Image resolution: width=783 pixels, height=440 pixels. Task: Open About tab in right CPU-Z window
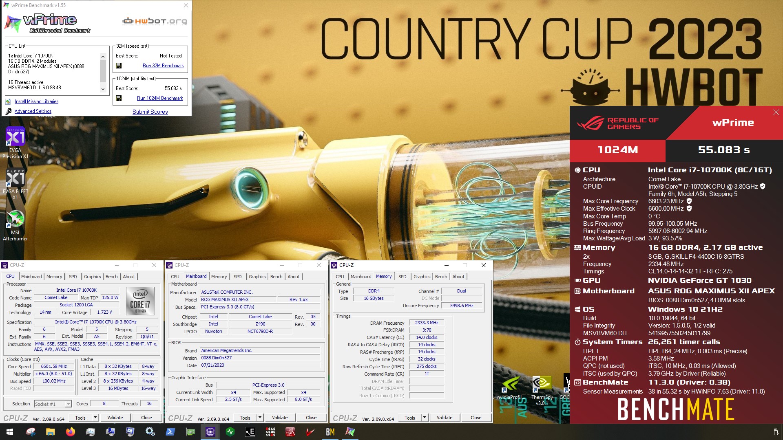(x=458, y=277)
